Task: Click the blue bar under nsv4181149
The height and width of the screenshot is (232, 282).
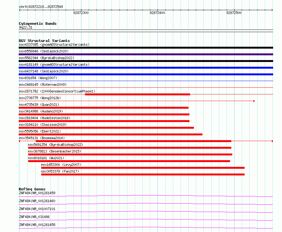Action: click(x=146, y=68)
